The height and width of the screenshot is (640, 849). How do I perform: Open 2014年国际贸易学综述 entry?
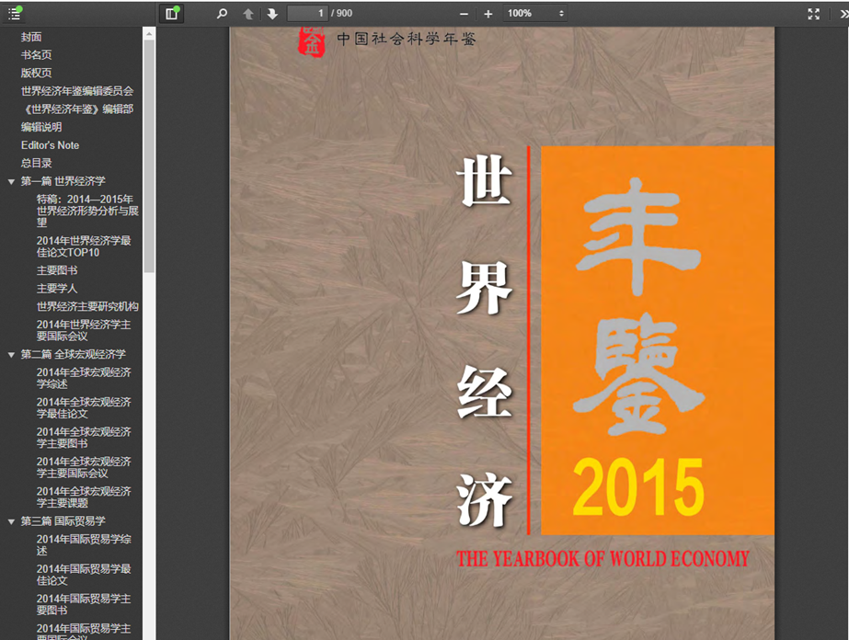coord(84,544)
